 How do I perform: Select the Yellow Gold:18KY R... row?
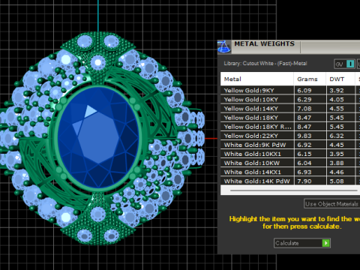290,127
